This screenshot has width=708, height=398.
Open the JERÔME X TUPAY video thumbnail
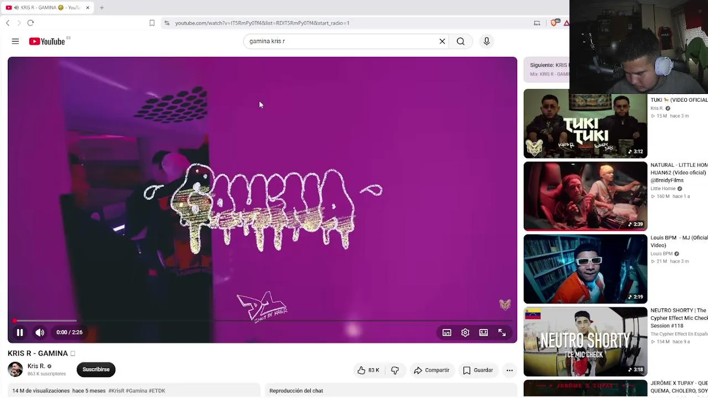pyautogui.click(x=585, y=389)
